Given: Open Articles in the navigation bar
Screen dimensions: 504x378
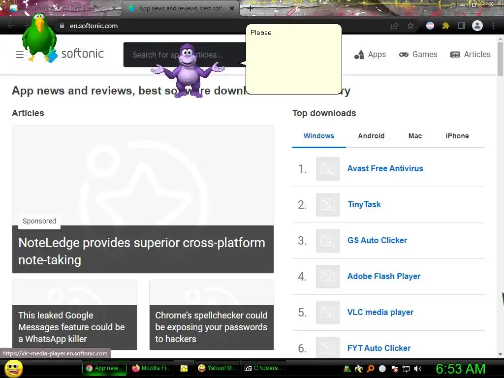Looking at the screenshot, I should pos(470,55).
